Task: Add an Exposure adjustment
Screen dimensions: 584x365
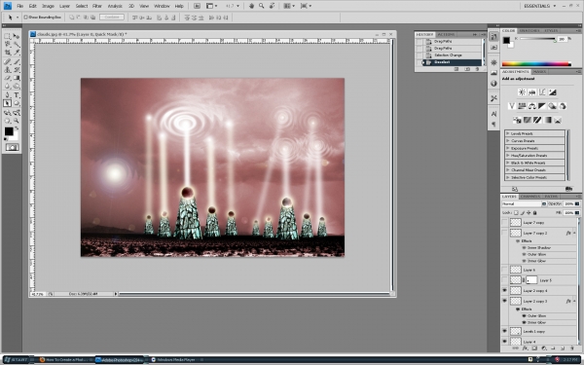Action: pos(553,92)
